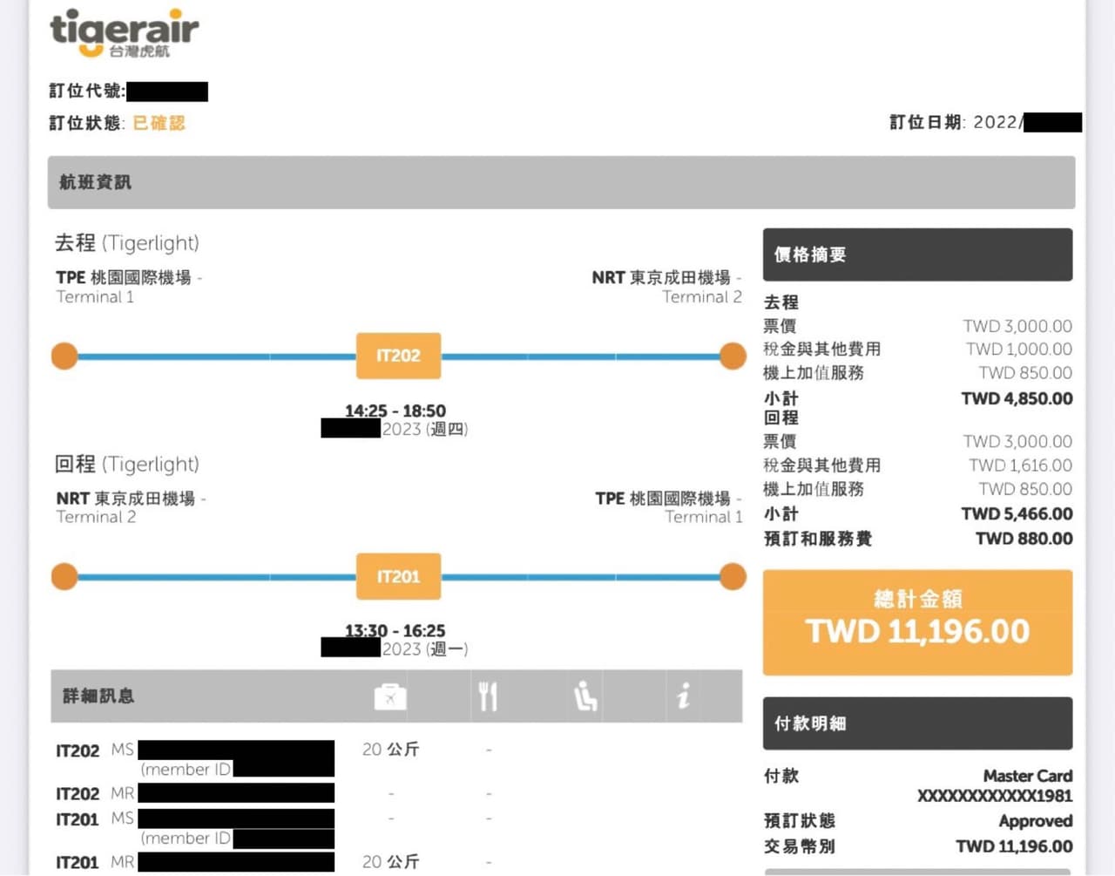This screenshot has width=1115, height=876.
Task: Click outbound tax TWD 1,000.00
Action: (x=1019, y=349)
